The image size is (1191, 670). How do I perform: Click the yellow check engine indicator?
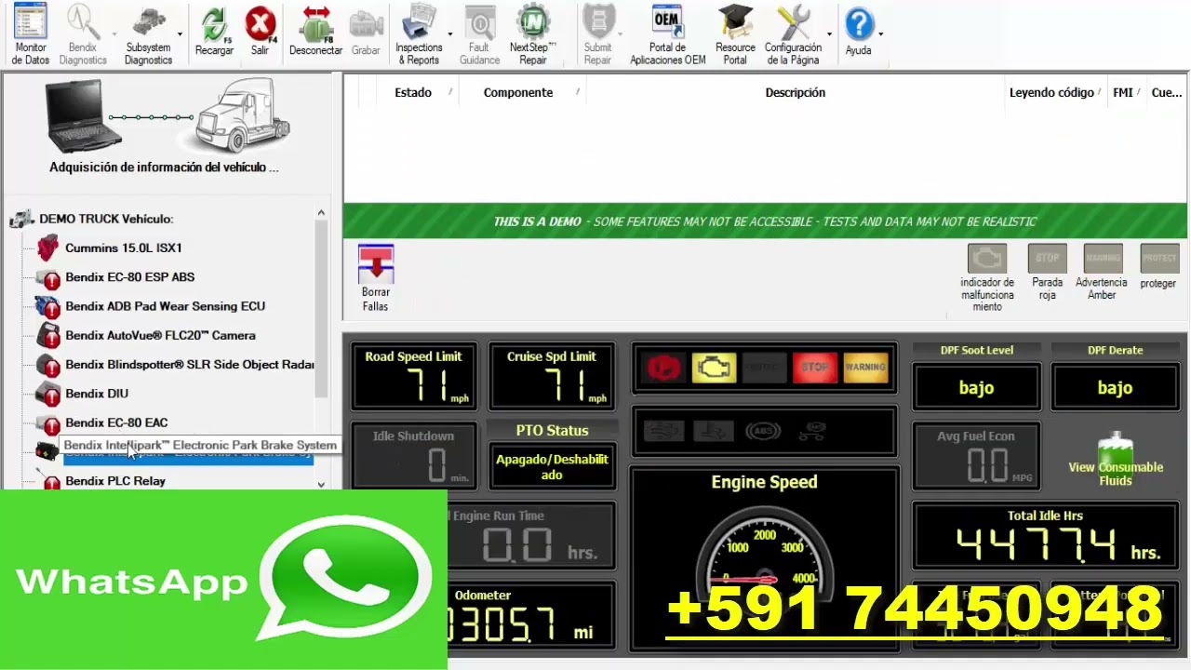(714, 368)
